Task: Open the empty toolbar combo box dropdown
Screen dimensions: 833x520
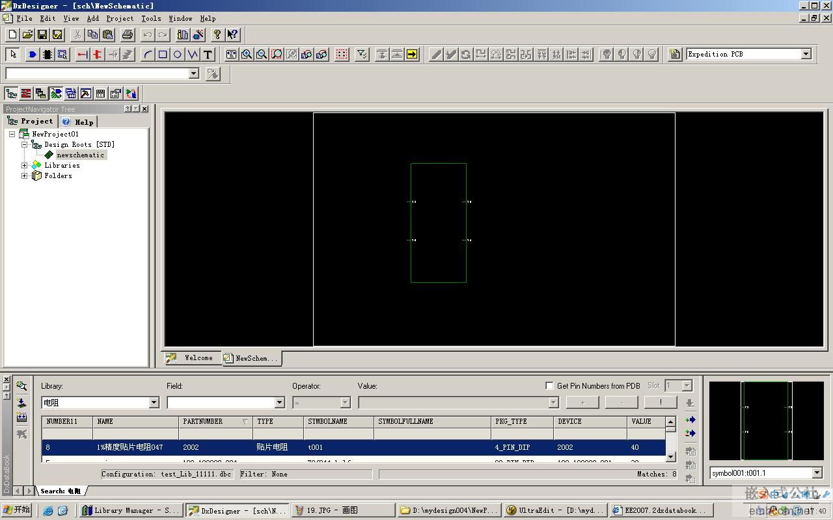Action: point(193,73)
